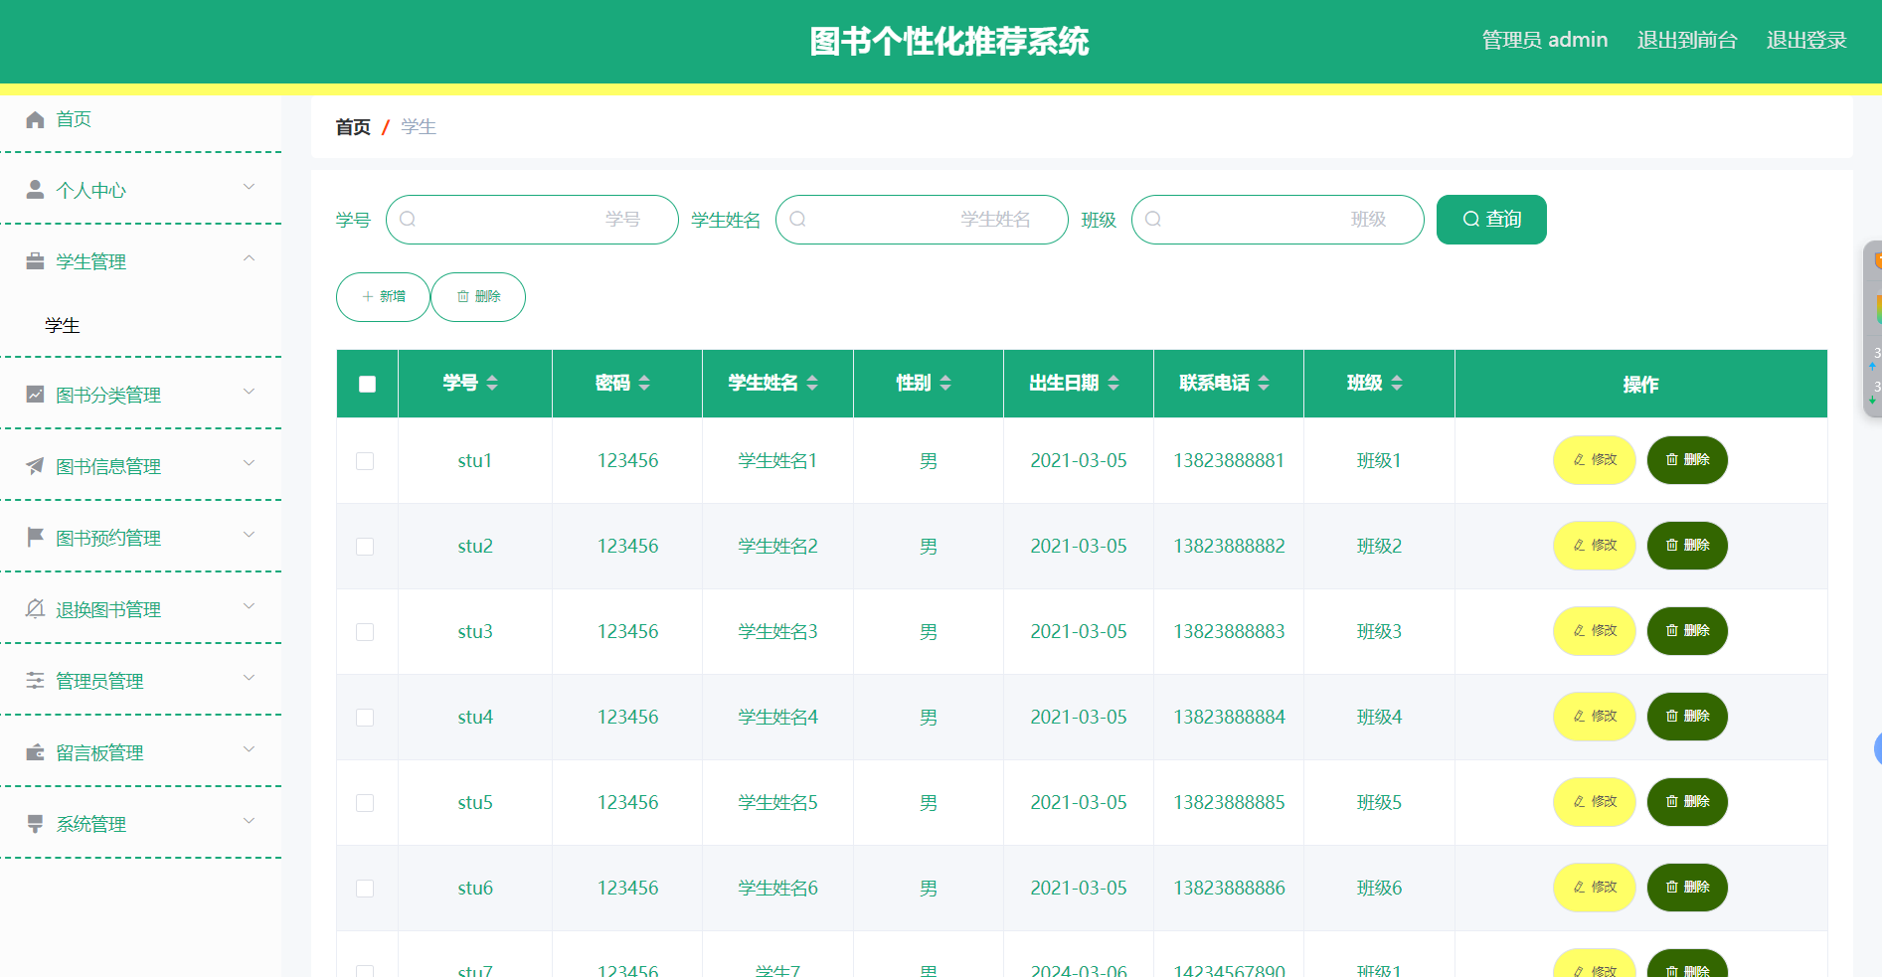Image resolution: width=1882 pixels, height=977 pixels.
Task: Focus the 班级 search input
Action: click(1278, 220)
